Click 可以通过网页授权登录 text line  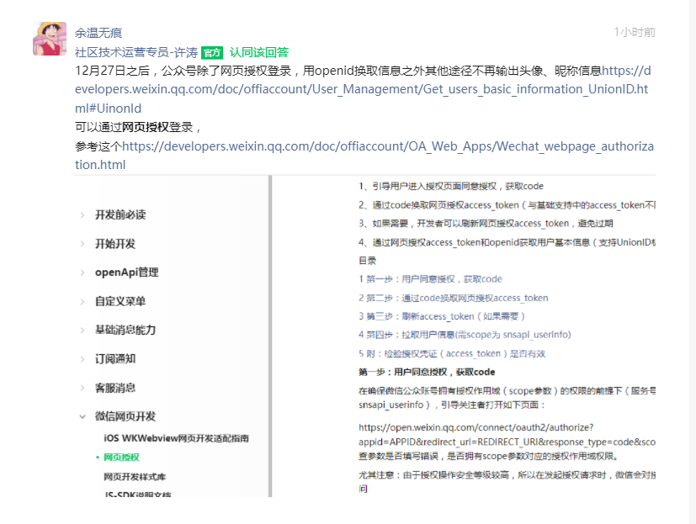(x=138, y=127)
